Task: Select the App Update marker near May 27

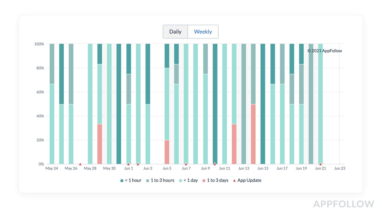Action: [80, 164]
